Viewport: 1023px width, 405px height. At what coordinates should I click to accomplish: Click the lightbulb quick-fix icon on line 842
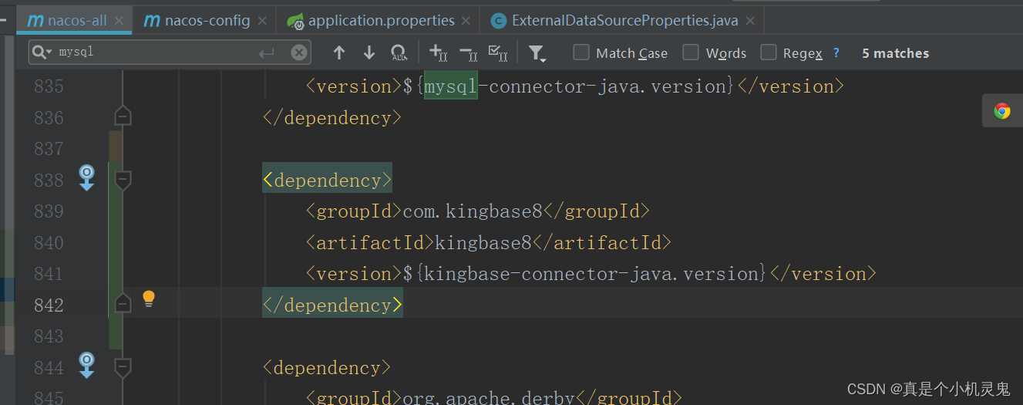tap(149, 299)
